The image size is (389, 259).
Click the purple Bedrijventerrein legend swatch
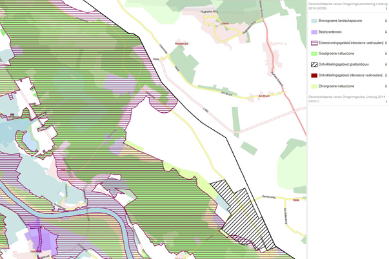pos(314,32)
